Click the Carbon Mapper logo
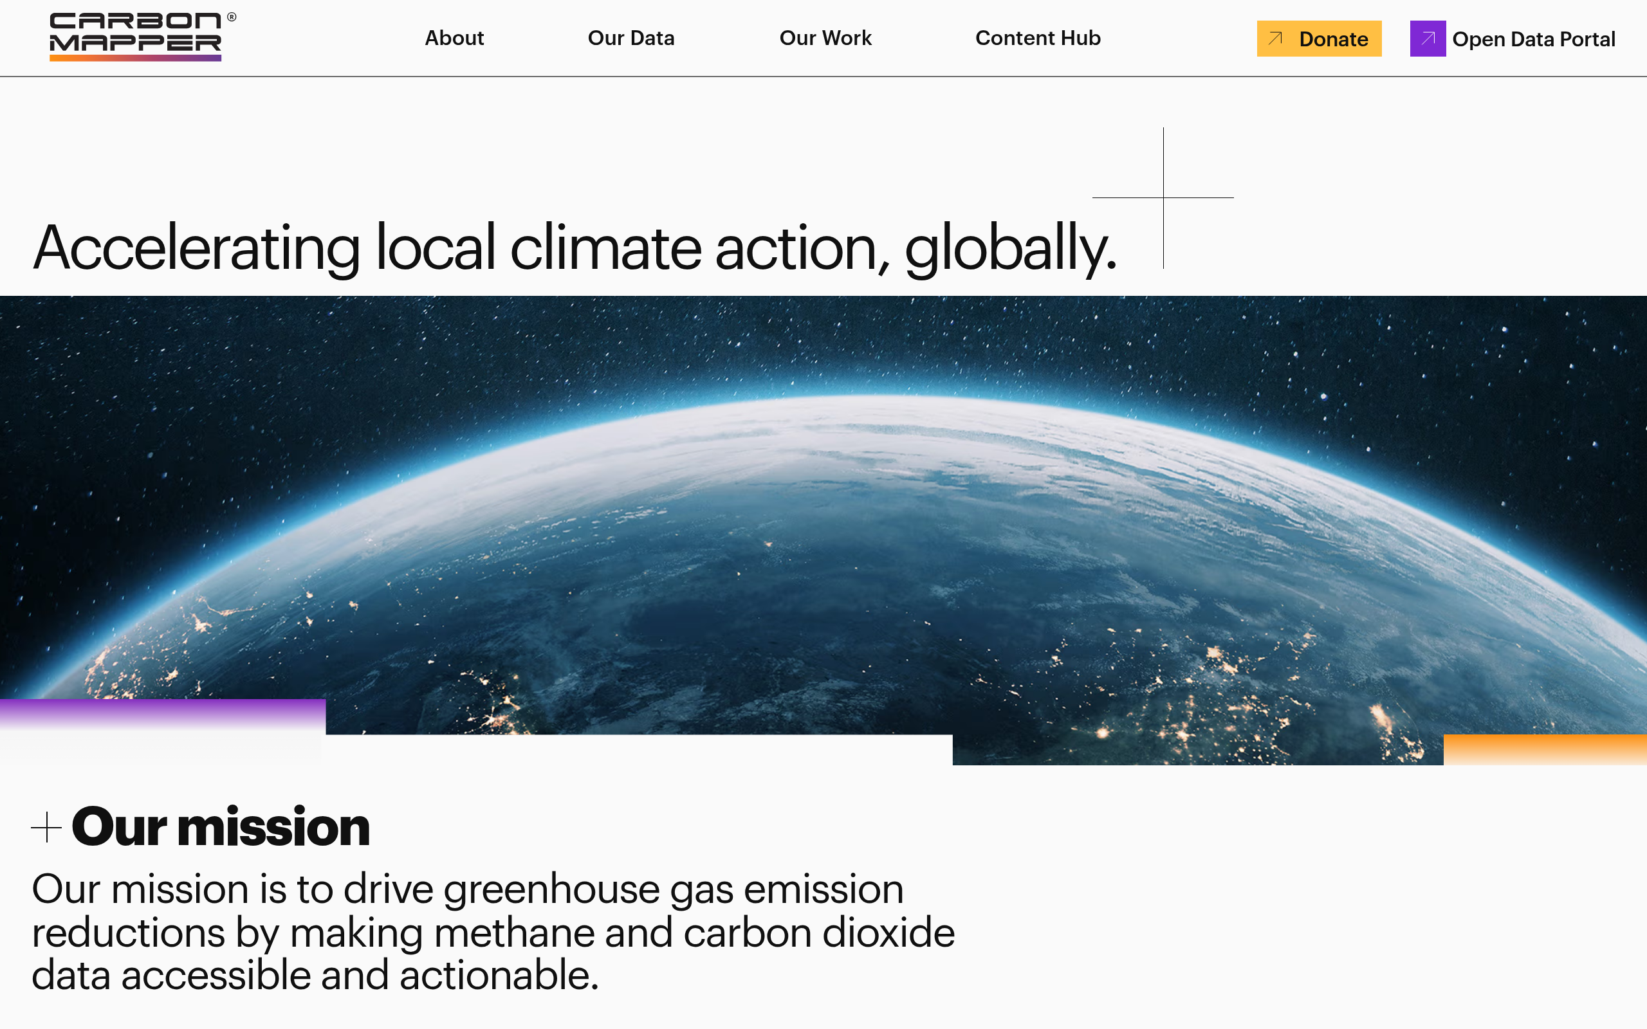 coord(142,37)
